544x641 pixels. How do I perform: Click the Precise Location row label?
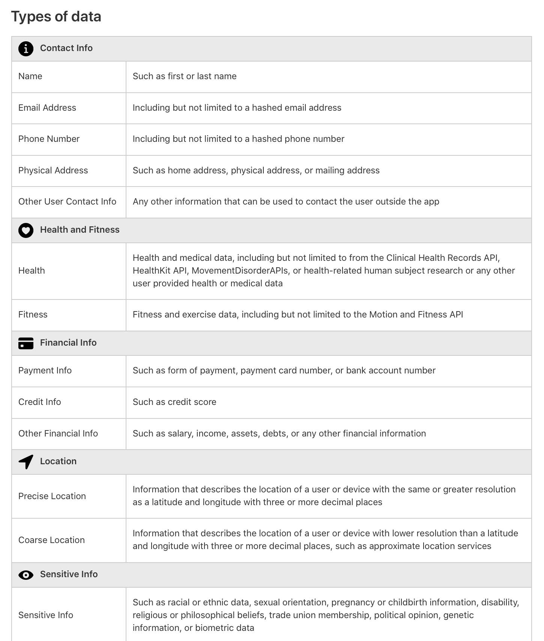pyautogui.click(x=52, y=496)
